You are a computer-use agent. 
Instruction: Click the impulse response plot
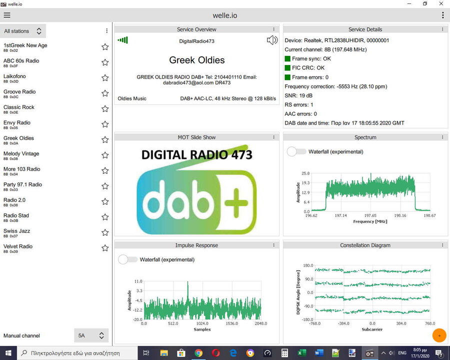click(202, 300)
